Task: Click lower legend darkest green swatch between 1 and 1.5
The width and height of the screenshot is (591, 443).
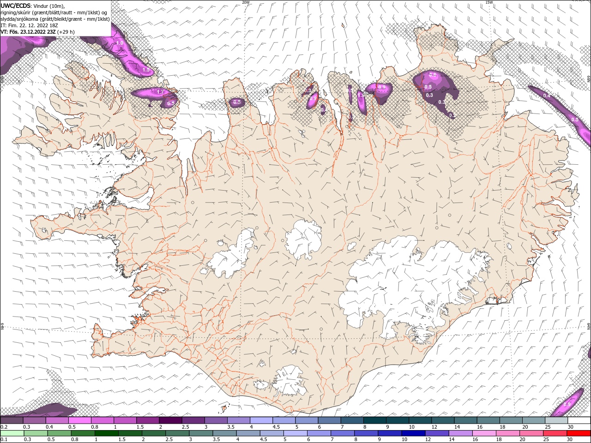Action: coord(106,433)
